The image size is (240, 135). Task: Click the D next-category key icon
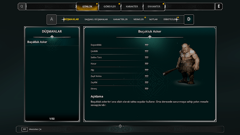[x=189, y=19]
